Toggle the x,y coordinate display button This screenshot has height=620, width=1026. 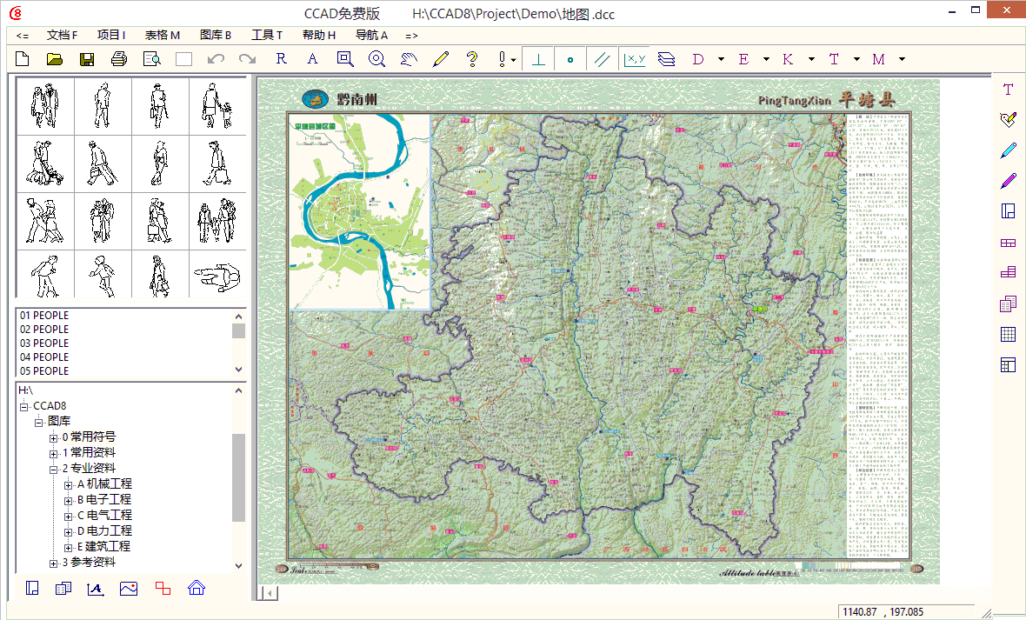click(x=634, y=59)
